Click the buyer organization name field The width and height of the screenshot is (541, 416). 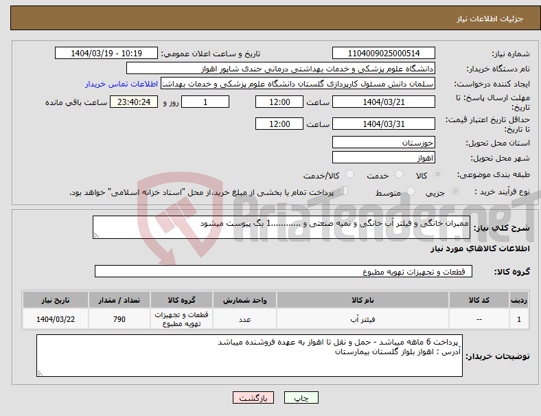[281, 68]
